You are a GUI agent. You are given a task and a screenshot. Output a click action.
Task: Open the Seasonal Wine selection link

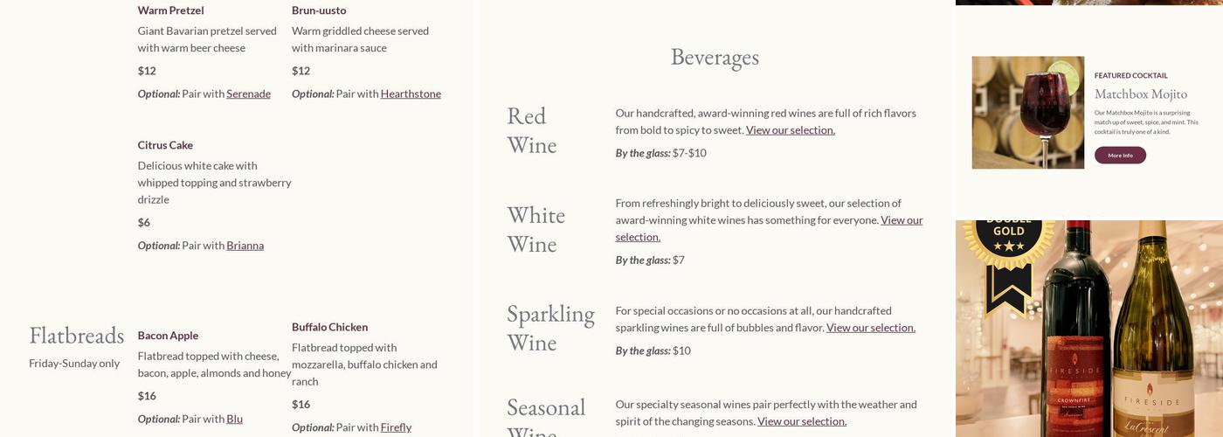[801, 421]
